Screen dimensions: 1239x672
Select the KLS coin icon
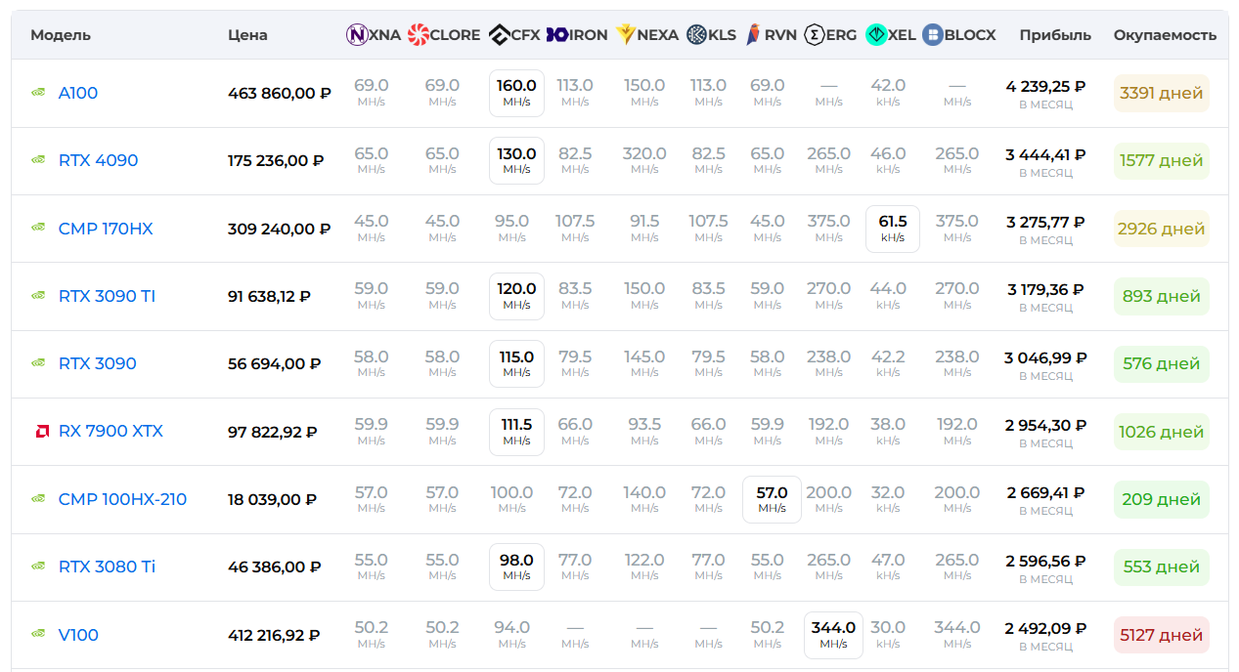click(696, 35)
